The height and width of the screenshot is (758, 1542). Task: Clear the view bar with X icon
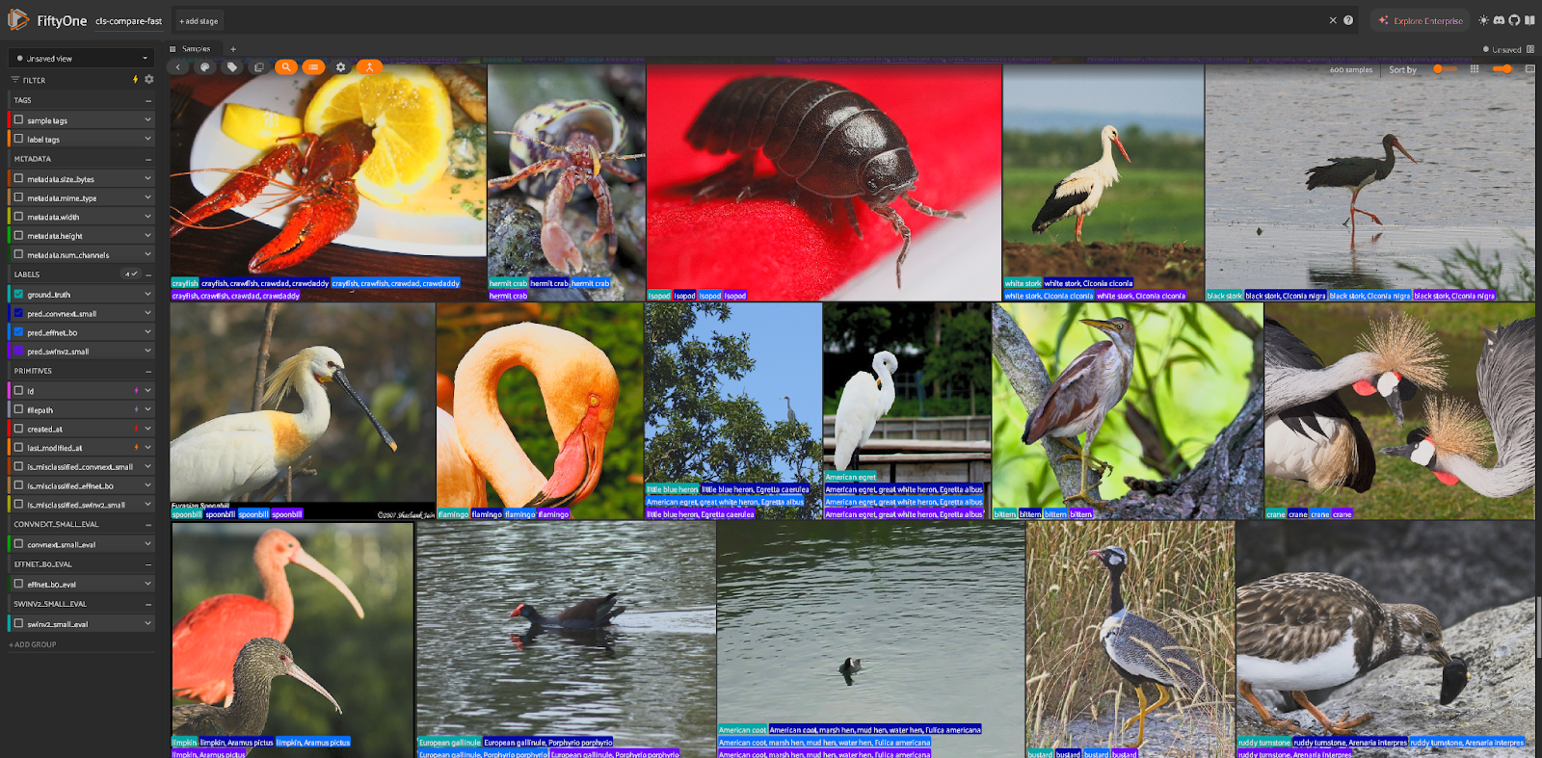pyautogui.click(x=1333, y=20)
